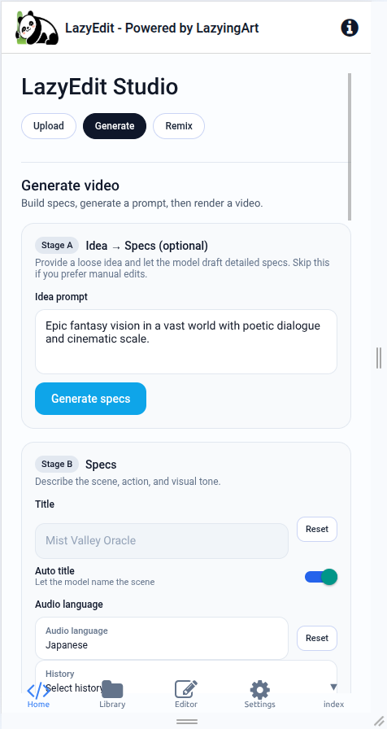Toggle the Auto title switch off
387x729 pixels.
[x=321, y=577]
